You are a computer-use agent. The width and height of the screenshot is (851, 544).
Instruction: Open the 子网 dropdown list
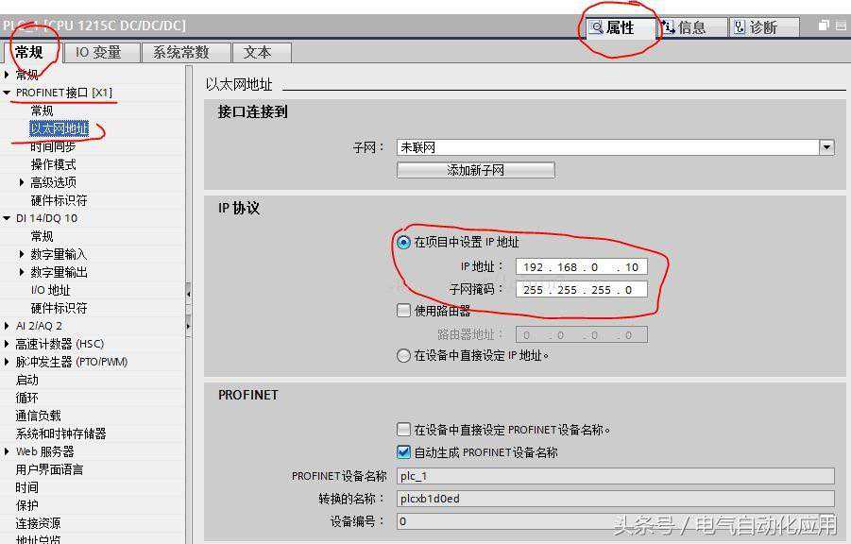[x=826, y=146]
